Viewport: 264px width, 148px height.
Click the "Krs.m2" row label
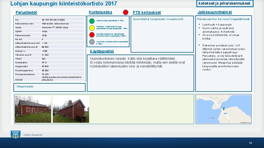click(x=18, y=39)
